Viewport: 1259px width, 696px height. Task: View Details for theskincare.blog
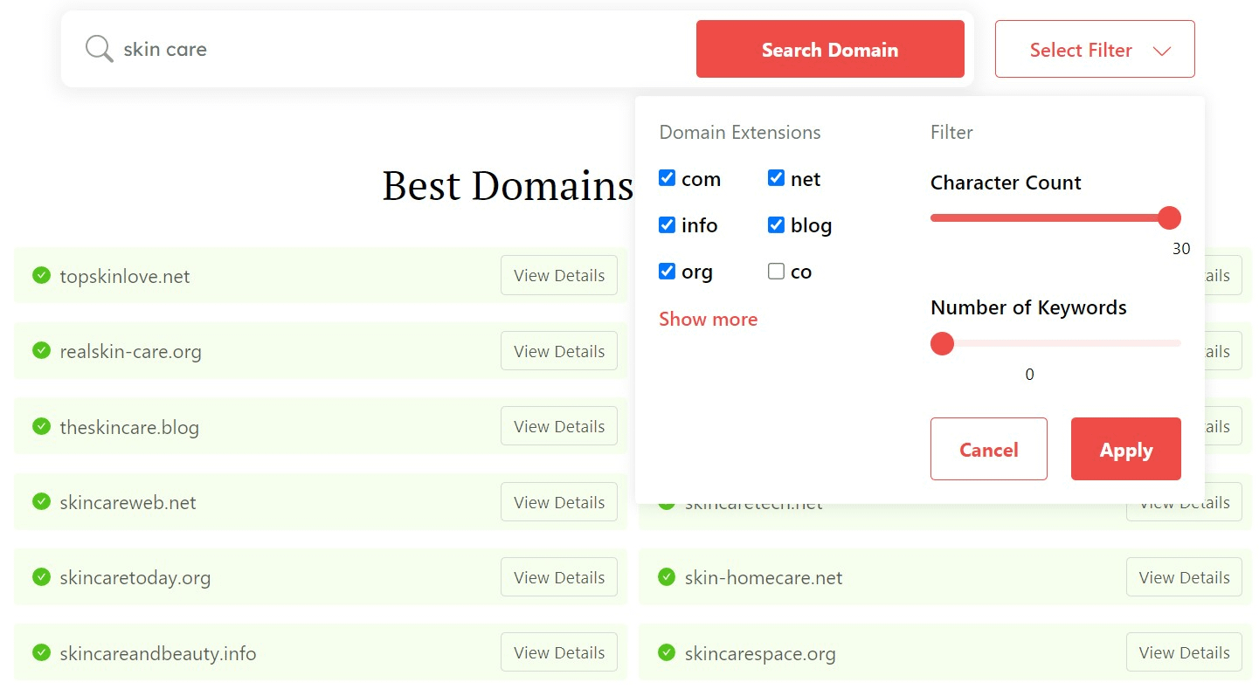[559, 426]
